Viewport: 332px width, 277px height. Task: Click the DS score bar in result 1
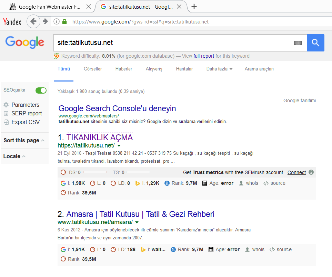click(x=95, y=172)
